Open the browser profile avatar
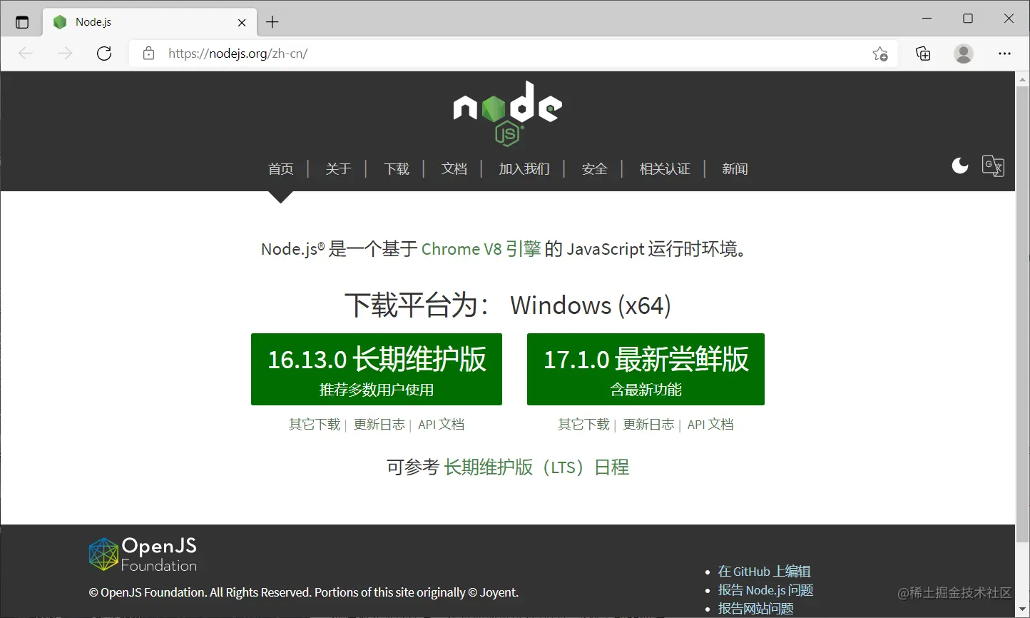Screen dimensions: 1030x618 coord(964,54)
